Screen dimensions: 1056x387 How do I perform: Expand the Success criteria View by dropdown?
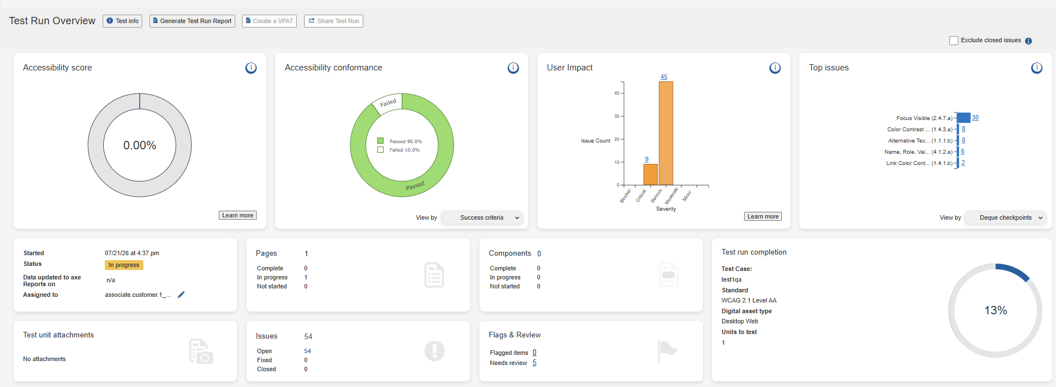[x=482, y=217]
